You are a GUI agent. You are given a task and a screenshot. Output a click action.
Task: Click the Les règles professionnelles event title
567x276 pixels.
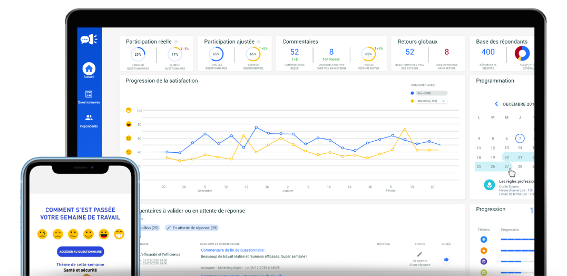click(x=516, y=181)
